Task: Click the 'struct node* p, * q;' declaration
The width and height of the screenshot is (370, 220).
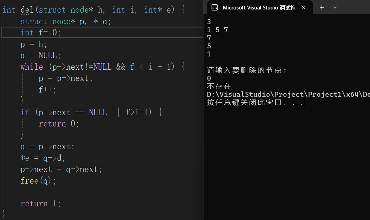Action: pos(66,21)
